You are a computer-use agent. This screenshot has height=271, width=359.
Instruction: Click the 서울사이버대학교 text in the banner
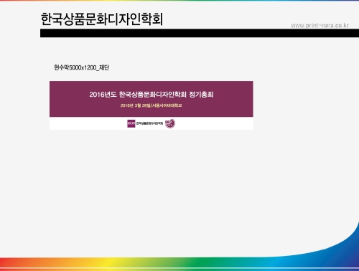tap(167, 105)
